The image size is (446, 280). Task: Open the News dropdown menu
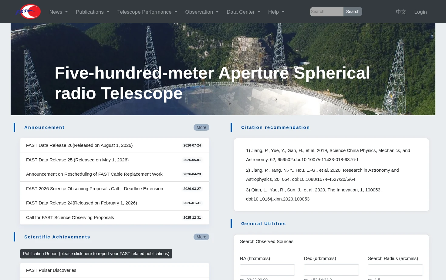coord(59,12)
